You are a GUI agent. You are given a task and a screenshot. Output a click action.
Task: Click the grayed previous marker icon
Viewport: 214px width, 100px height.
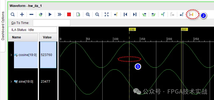[172, 14]
